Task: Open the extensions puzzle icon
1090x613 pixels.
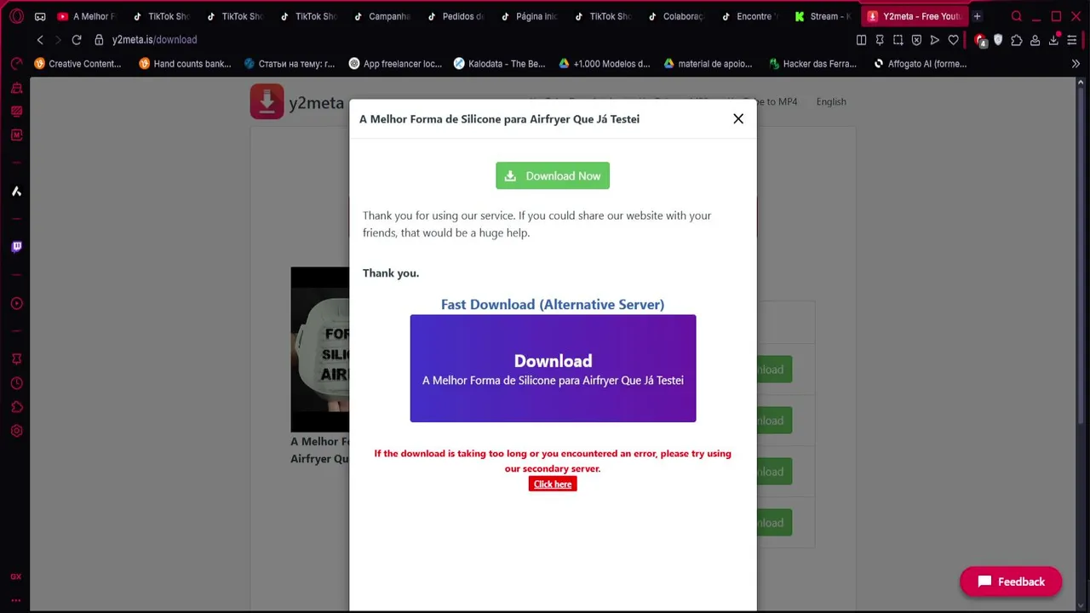Action: click(x=1017, y=40)
